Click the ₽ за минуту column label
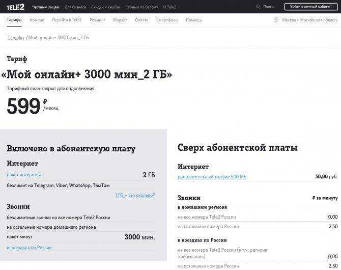341x270 pixels. [325, 198]
